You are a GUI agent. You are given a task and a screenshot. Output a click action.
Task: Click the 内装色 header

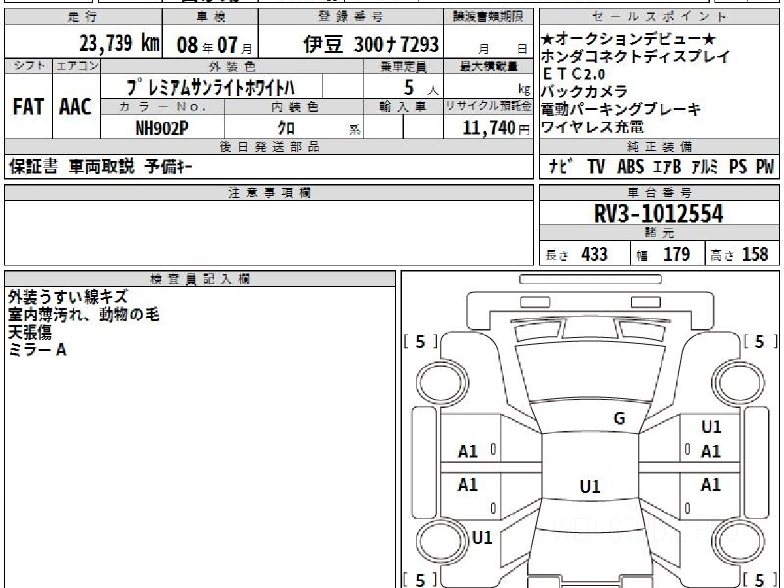coord(294,107)
